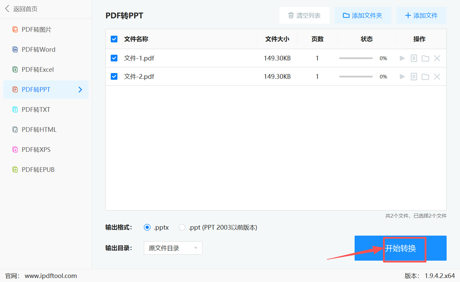The image size is (460, 282).
Task: Click the PDF转TXT sidebar icon
Action: point(15,109)
